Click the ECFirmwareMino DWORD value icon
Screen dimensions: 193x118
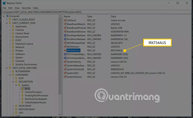pyautogui.click(x=65, y=58)
